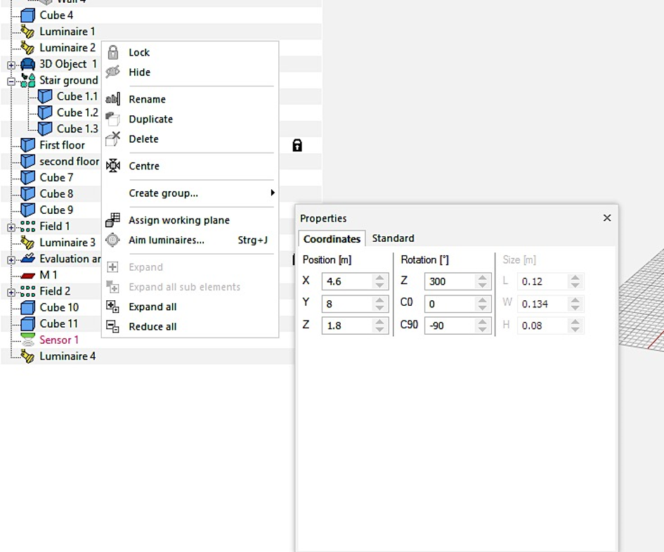Select the Luminaire 4 lamp icon
The width and height of the screenshot is (664, 552).
[27, 356]
